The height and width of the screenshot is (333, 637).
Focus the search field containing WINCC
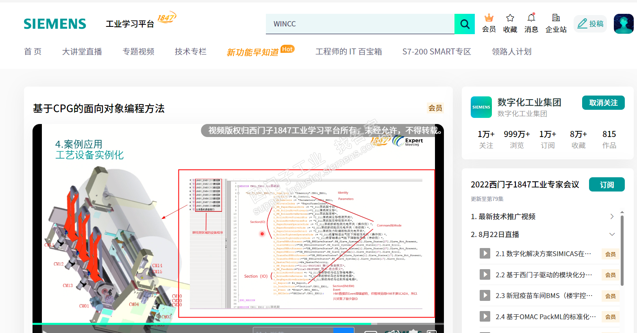click(x=360, y=24)
